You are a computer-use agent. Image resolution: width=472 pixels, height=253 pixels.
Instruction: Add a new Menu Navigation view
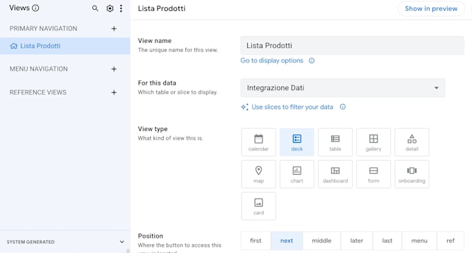114,69
